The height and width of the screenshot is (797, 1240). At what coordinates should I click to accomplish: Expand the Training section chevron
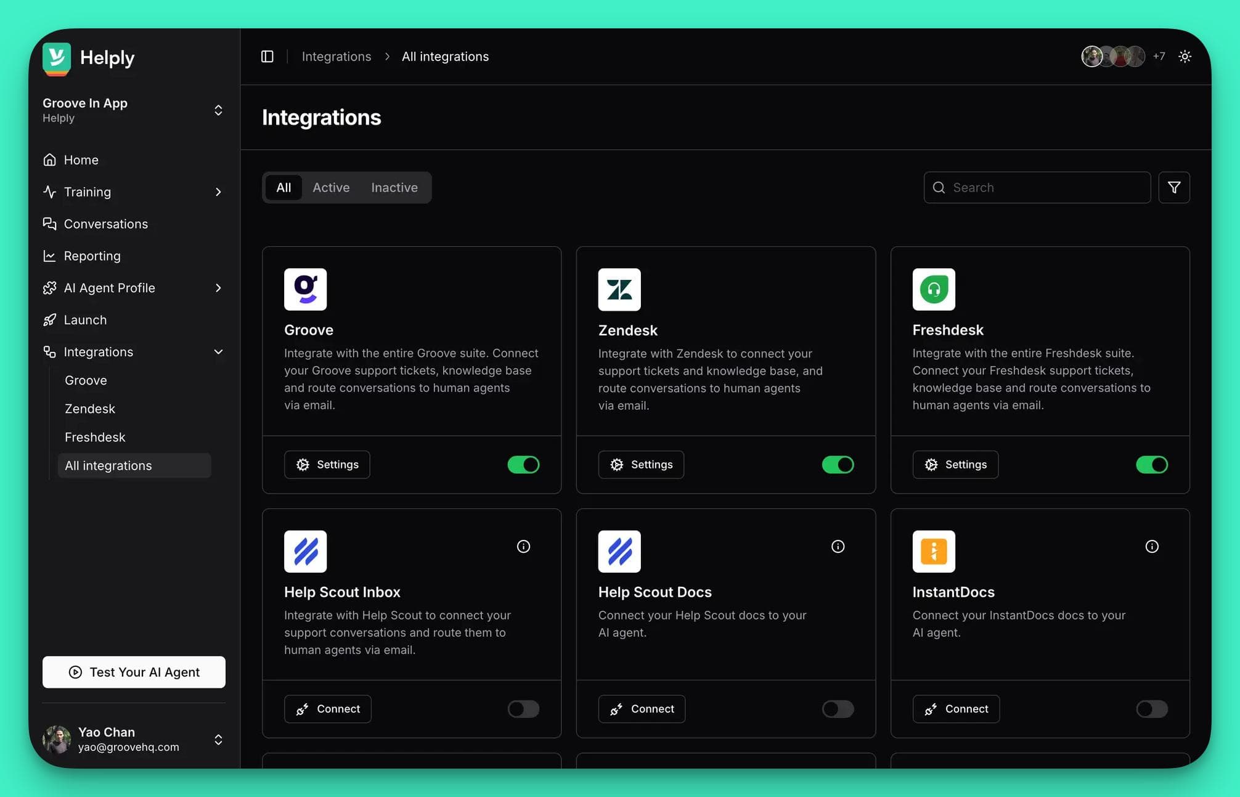(218, 192)
